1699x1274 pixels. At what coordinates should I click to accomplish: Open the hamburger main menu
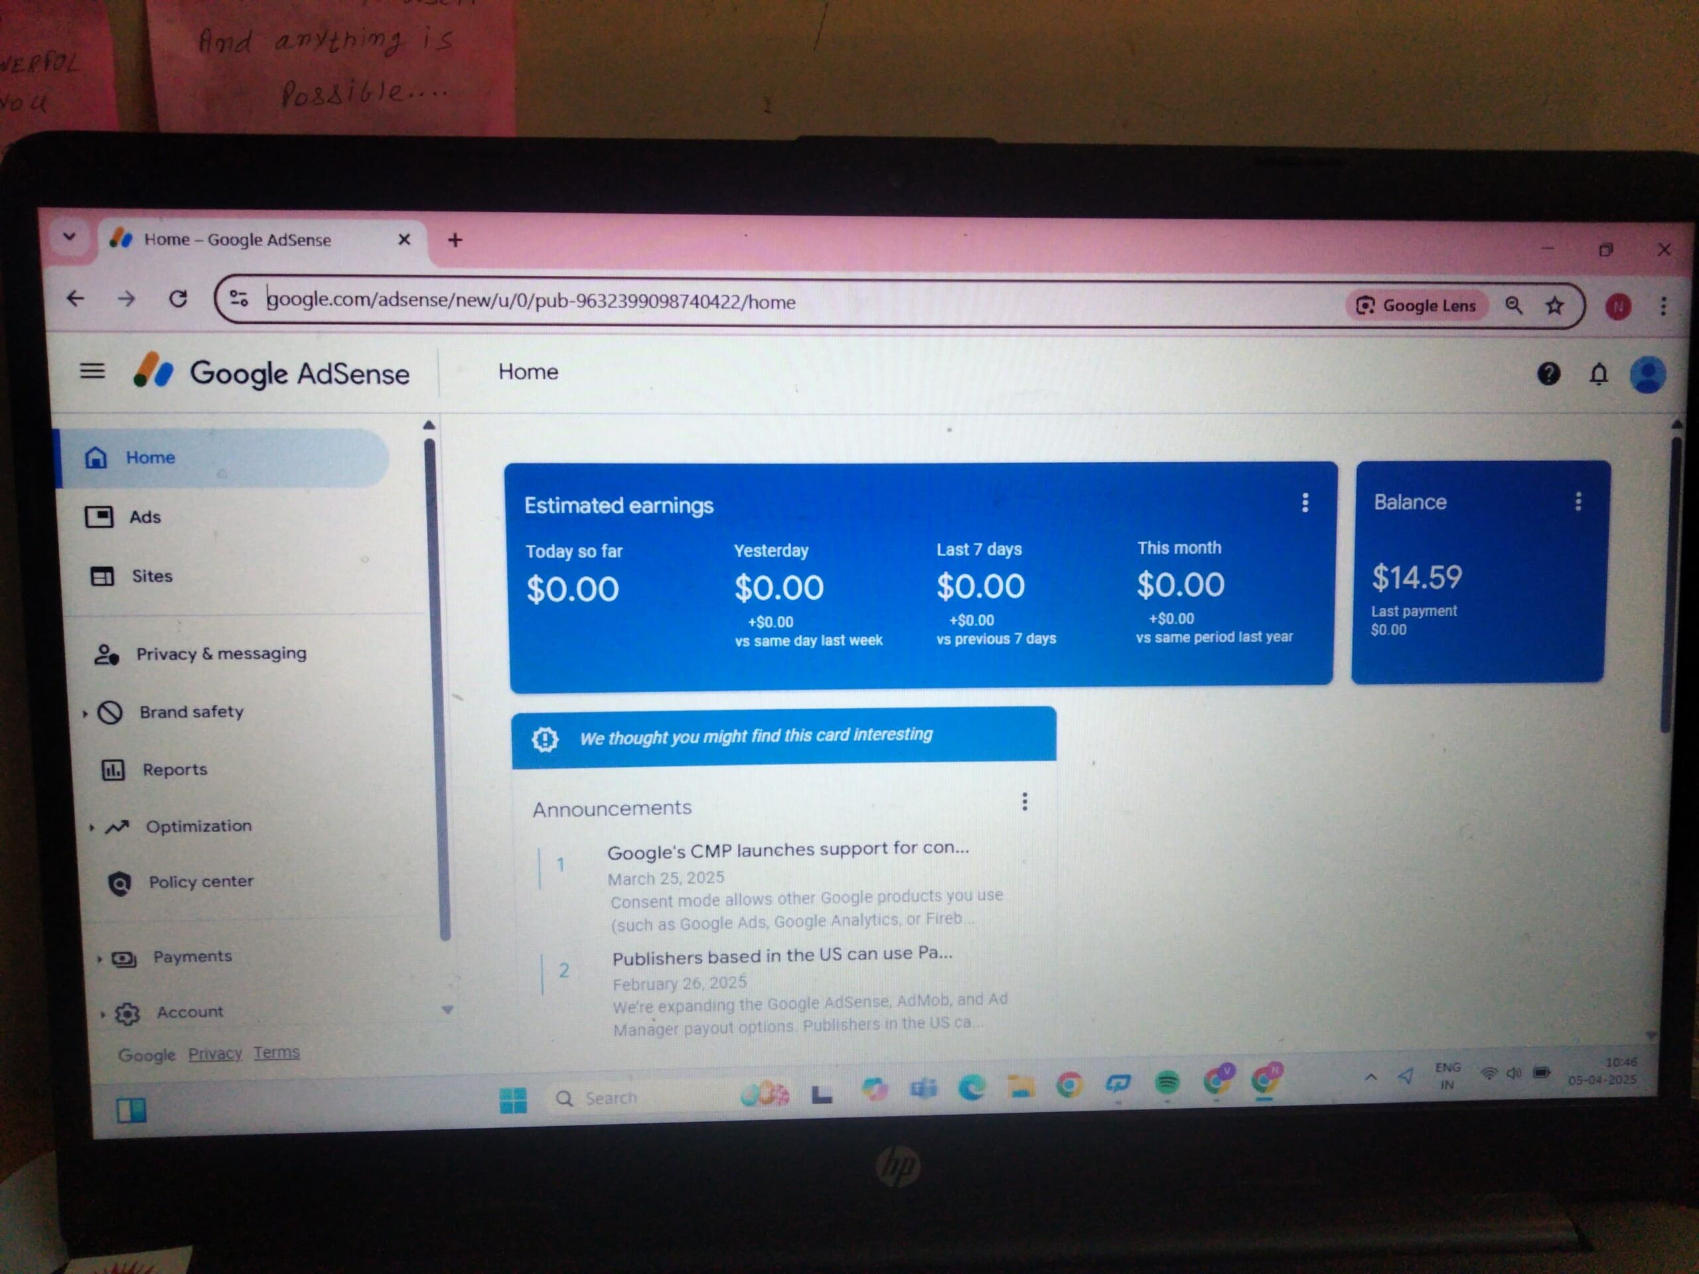92,372
